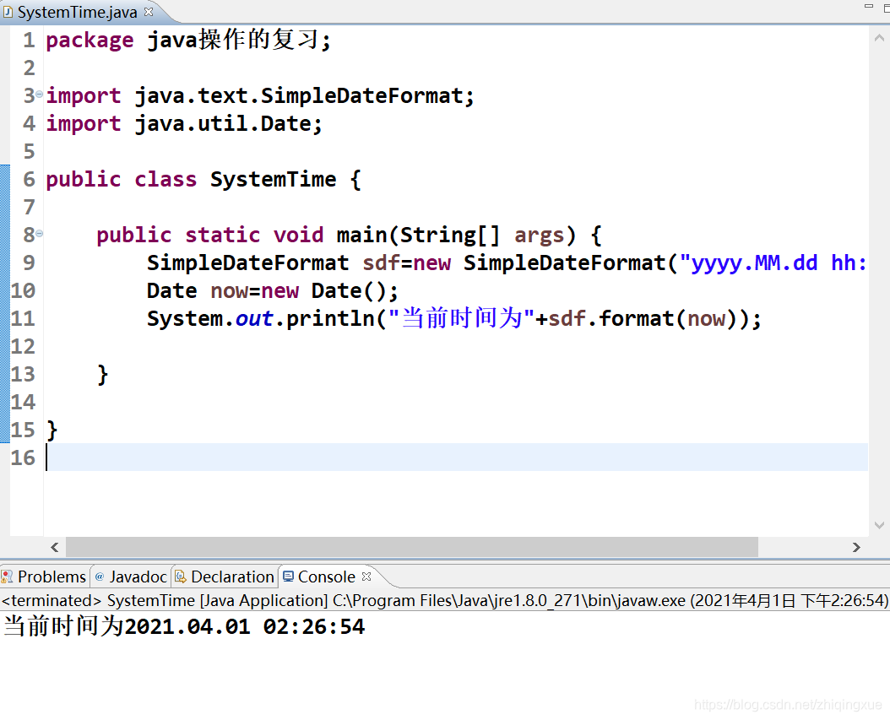
Task: Click the package declaration on line 1
Action: tap(187, 41)
